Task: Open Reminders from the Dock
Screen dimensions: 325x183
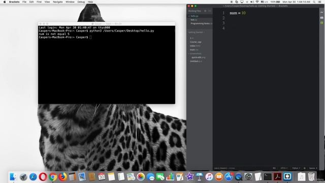Action: click(121, 177)
